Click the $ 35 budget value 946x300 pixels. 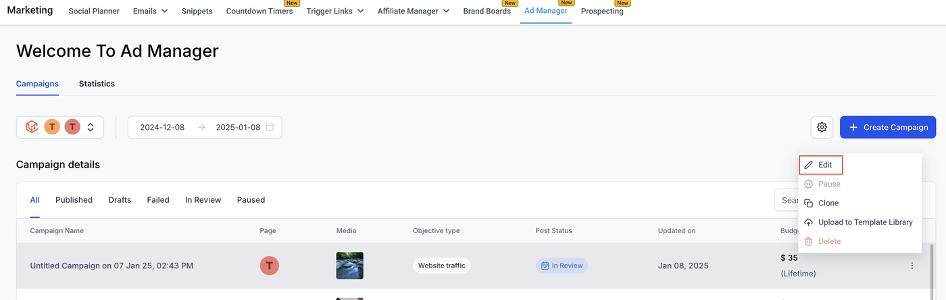[789, 257]
